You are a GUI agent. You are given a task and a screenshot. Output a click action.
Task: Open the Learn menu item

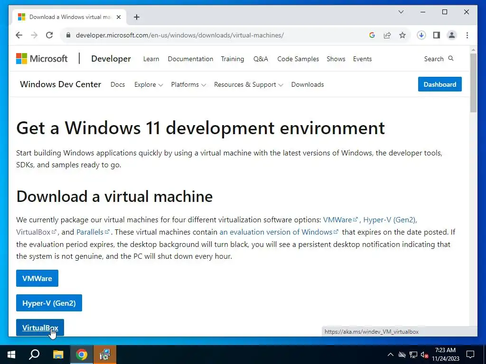coord(151,59)
